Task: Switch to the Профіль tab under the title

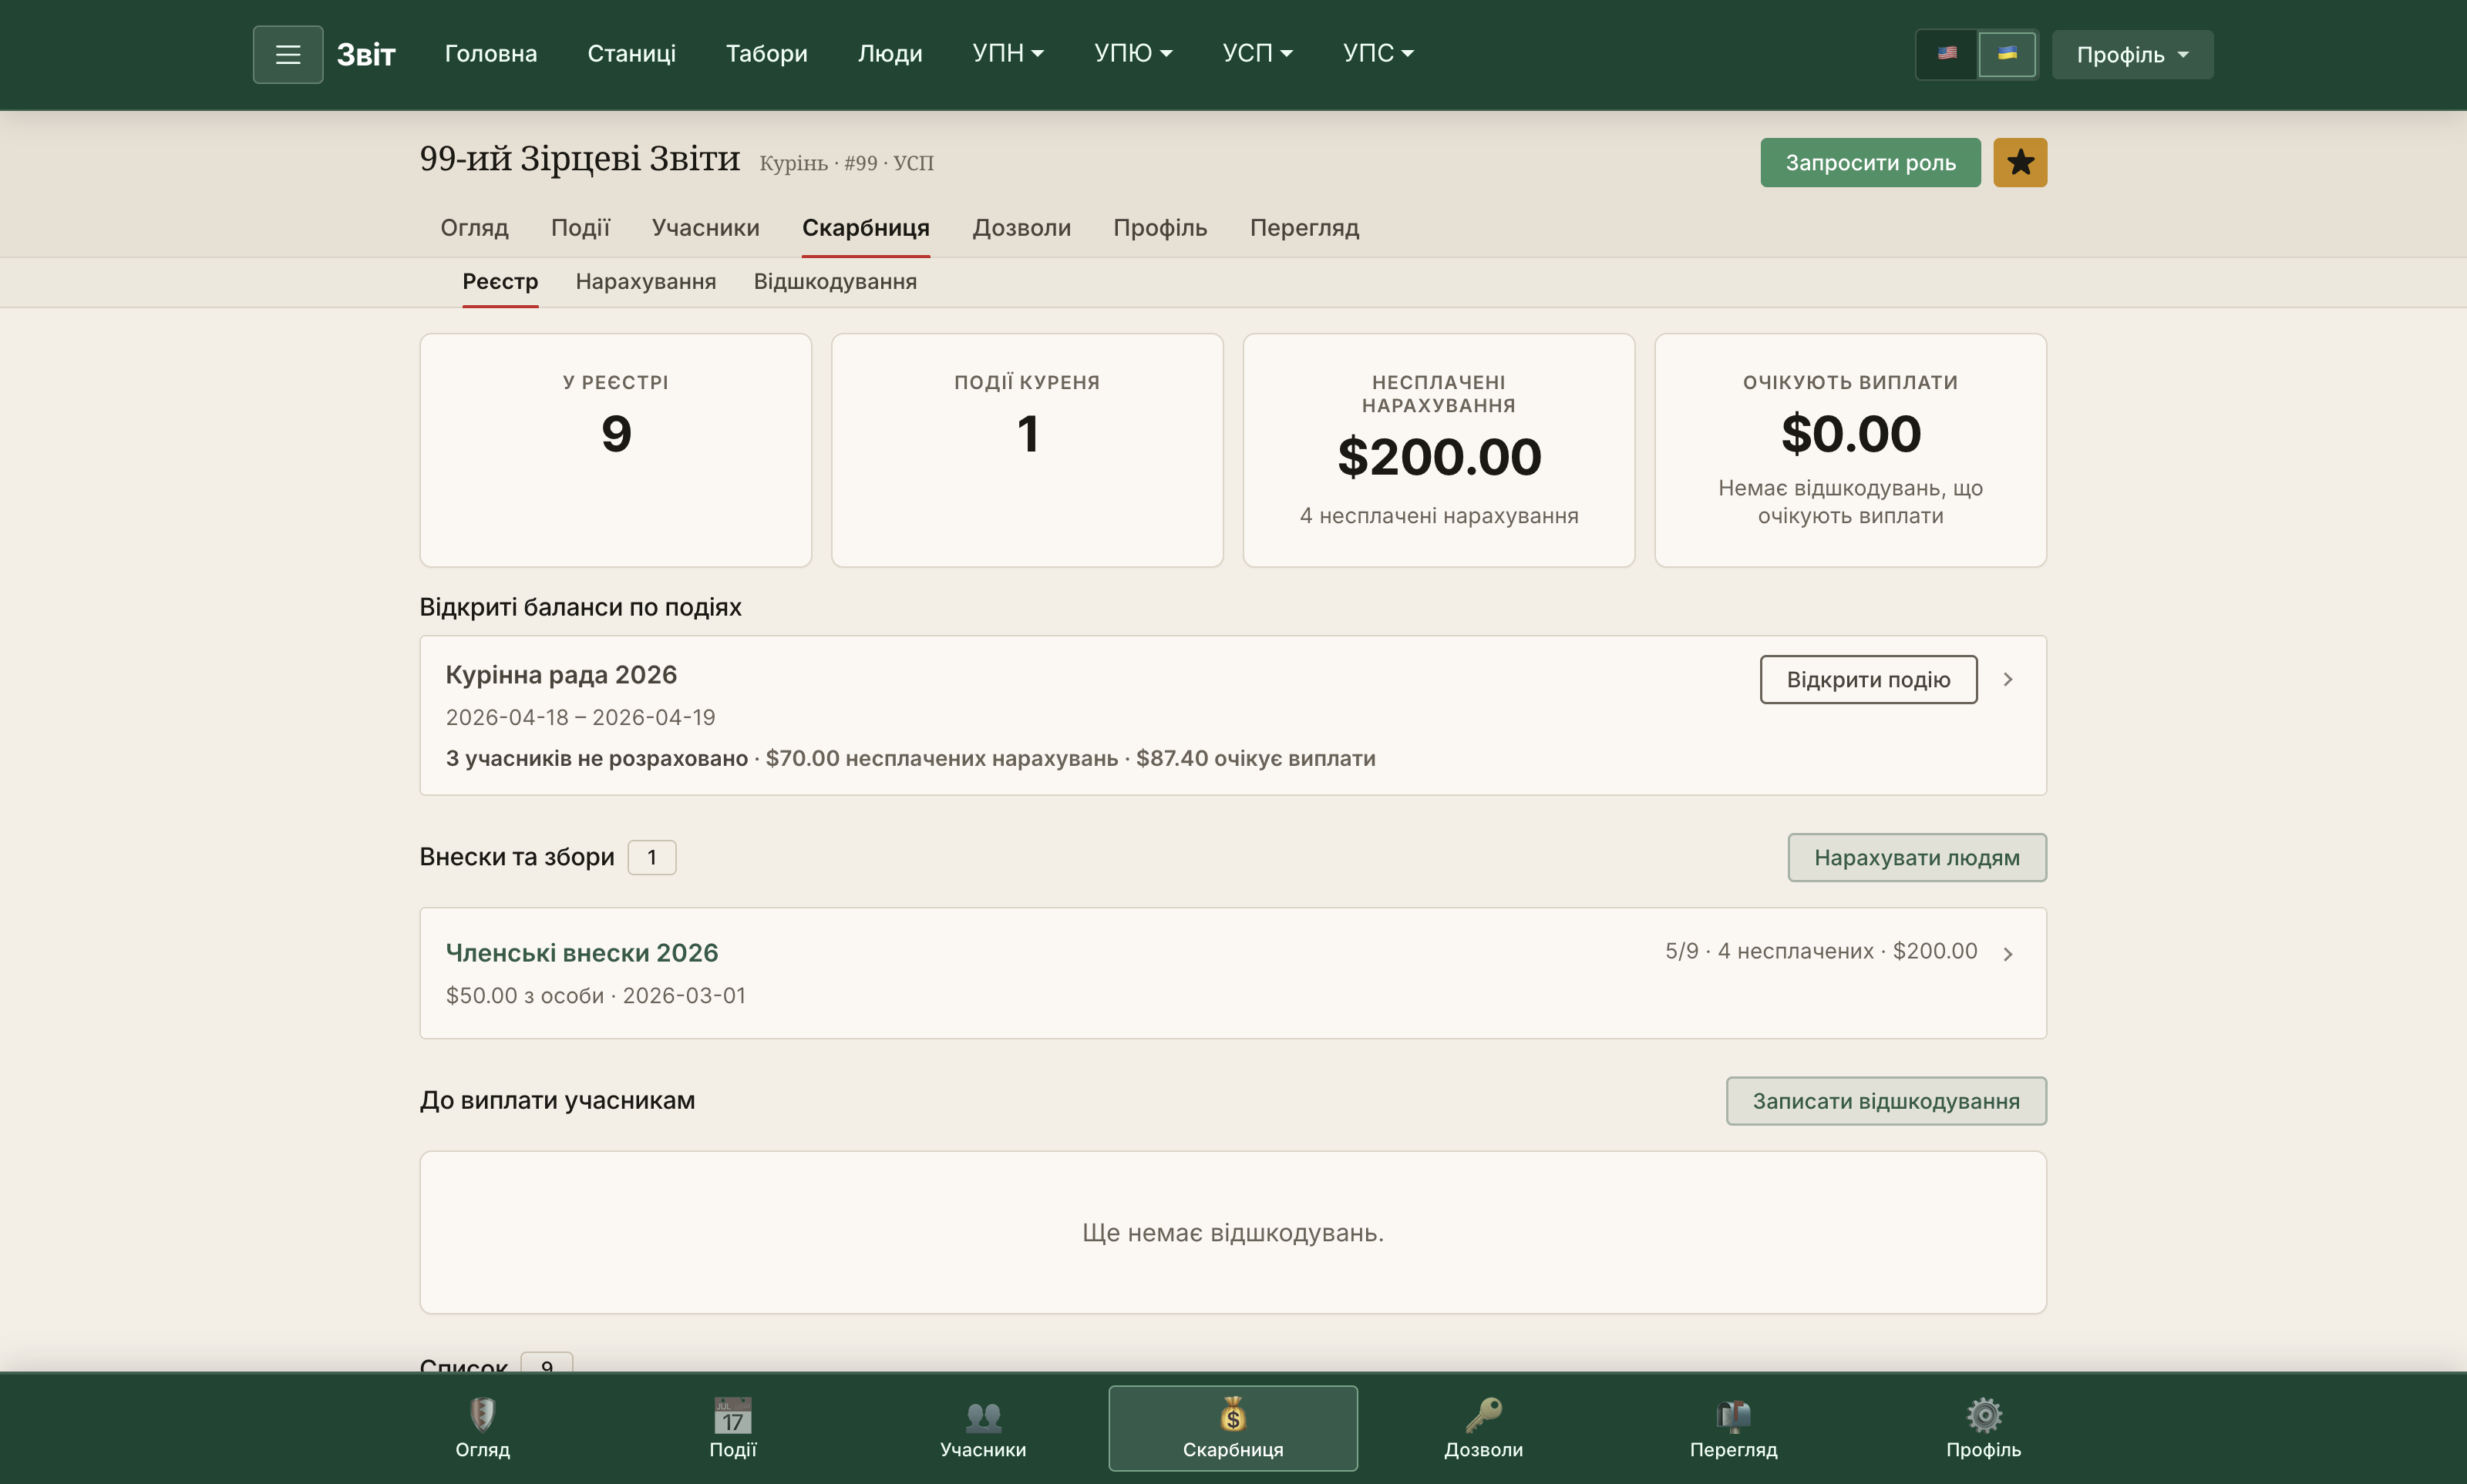Action: [x=1159, y=227]
